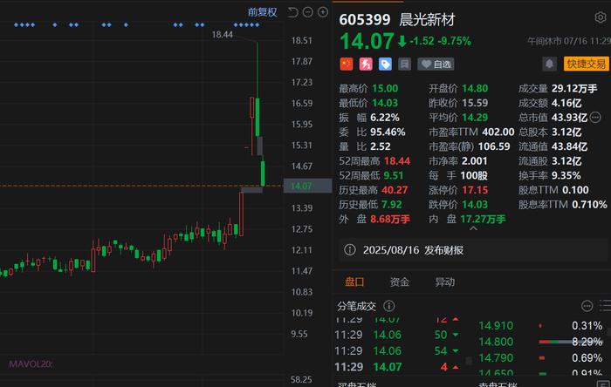Click 市盈率TTM value 402.00
This screenshot has width=611, height=387.
point(498,132)
